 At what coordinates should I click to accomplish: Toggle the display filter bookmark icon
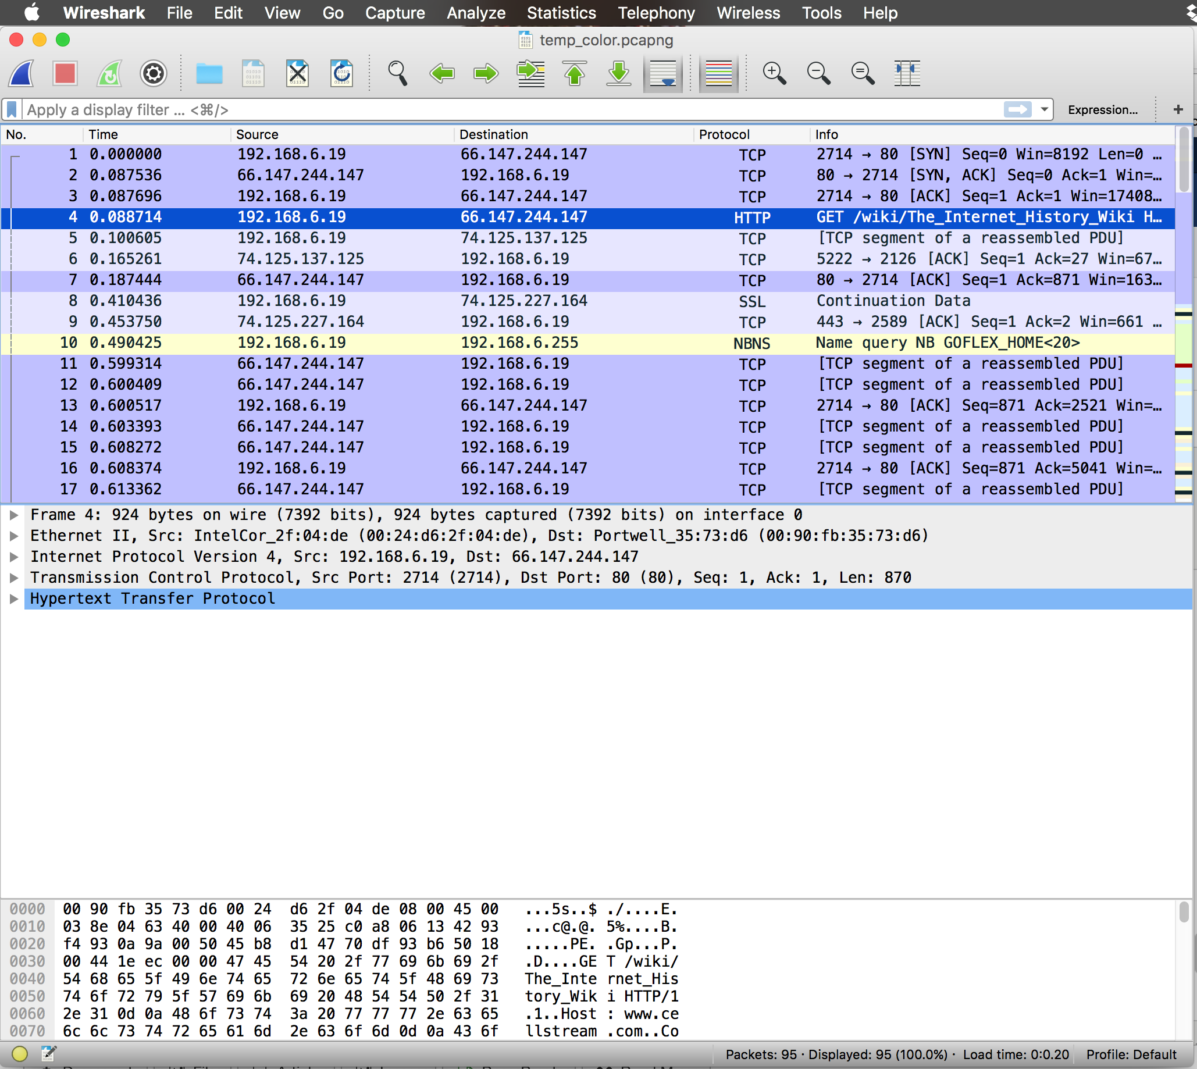[x=11, y=109]
